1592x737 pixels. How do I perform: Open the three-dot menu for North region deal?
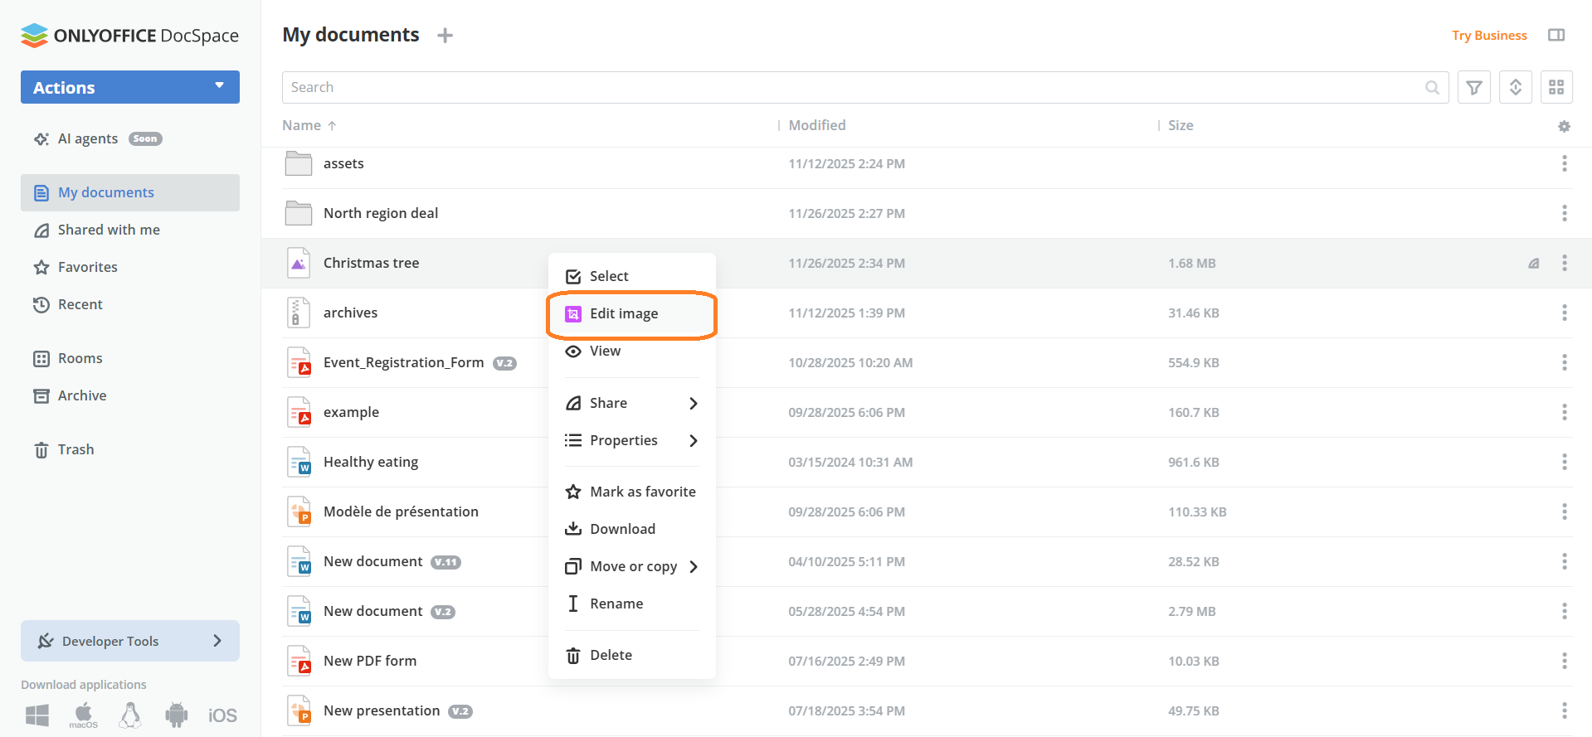click(x=1565, y=213)
